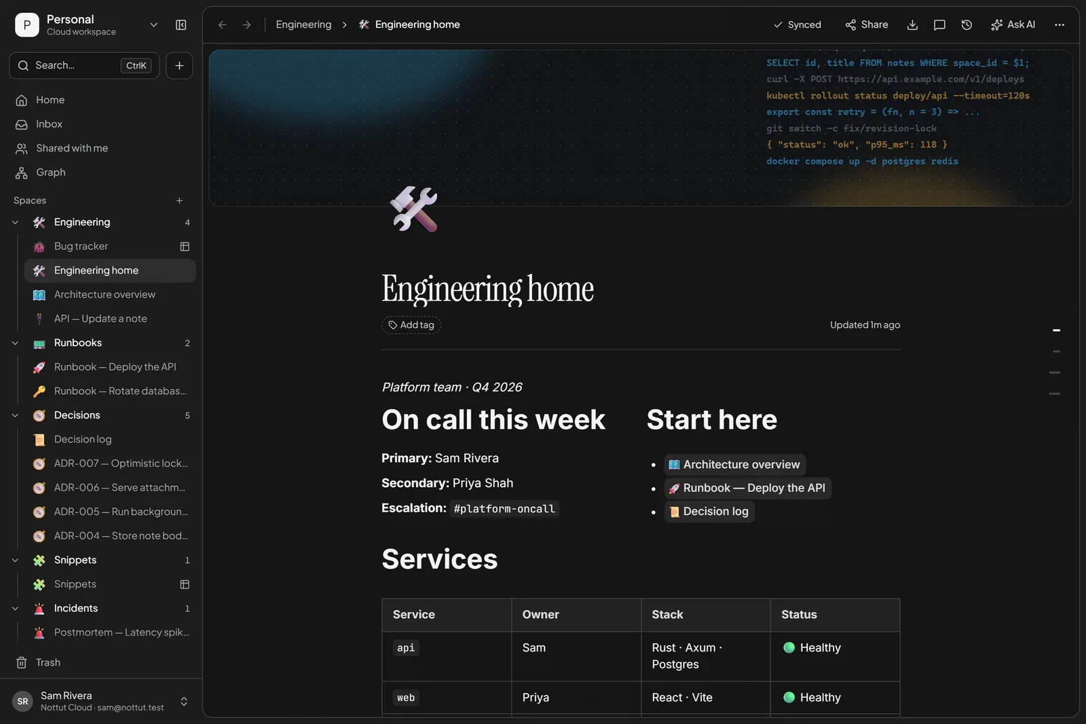Click the Service column header
The image size is (1086, 724).
447,615
